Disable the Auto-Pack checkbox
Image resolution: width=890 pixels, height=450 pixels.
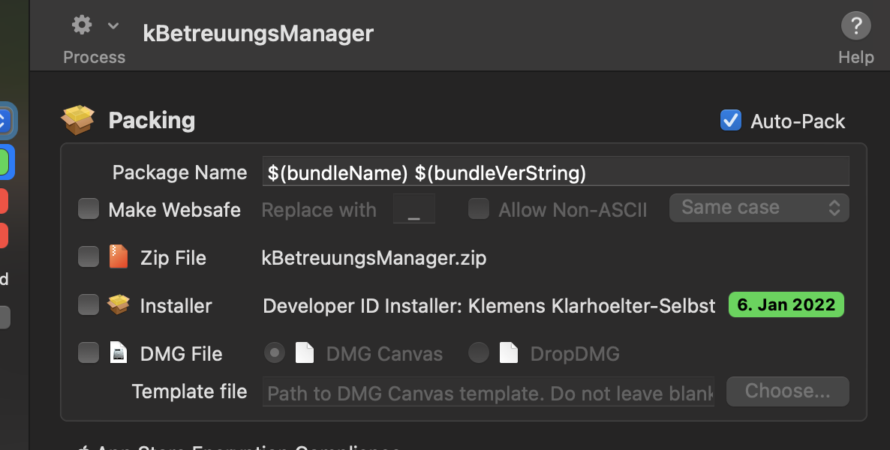[x=730, y=120]
